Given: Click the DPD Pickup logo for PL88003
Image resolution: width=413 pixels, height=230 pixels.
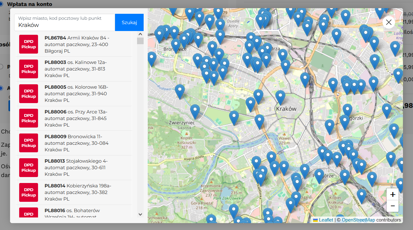Looking at the screenshot, I should coord(29,69).
